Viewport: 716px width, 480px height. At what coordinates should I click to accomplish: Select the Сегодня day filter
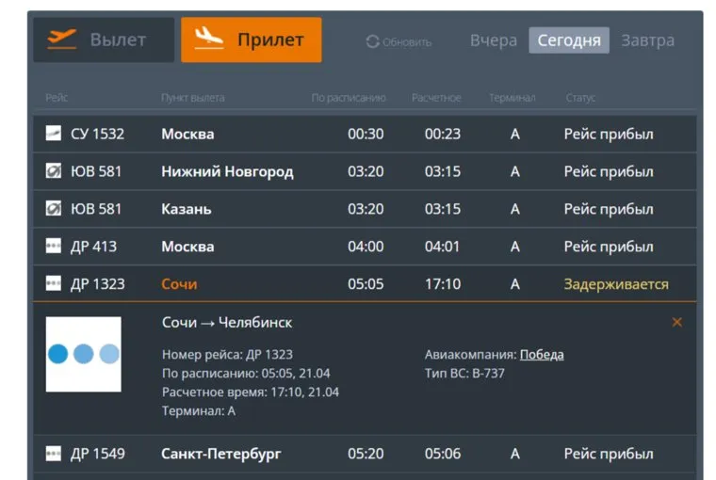coord(569,40)
